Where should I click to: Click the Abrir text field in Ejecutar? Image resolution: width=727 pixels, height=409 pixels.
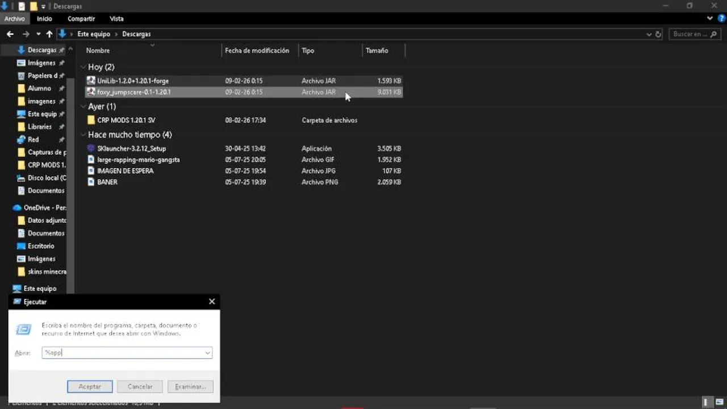coord(123,353)
